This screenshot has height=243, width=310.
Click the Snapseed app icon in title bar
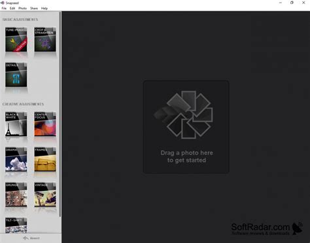[3, 3]
